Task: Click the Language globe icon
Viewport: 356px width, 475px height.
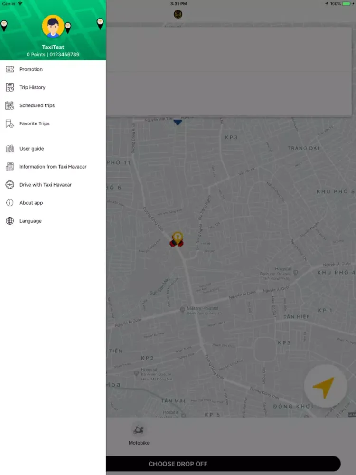Action: [9, 221]
